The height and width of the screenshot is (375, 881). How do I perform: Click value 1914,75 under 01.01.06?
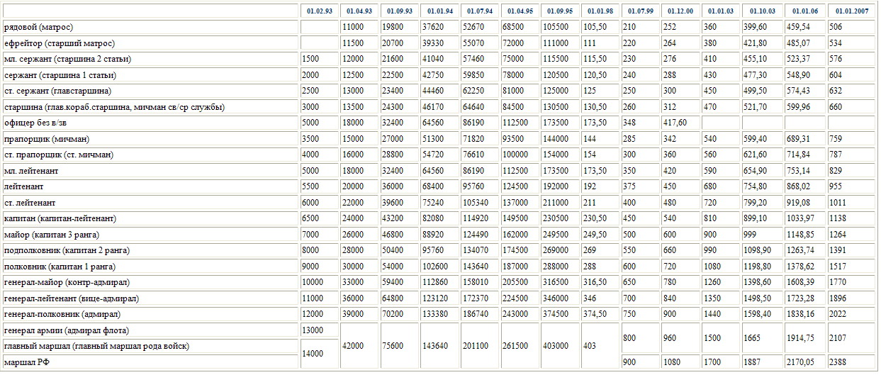click(x=802, y=338)
